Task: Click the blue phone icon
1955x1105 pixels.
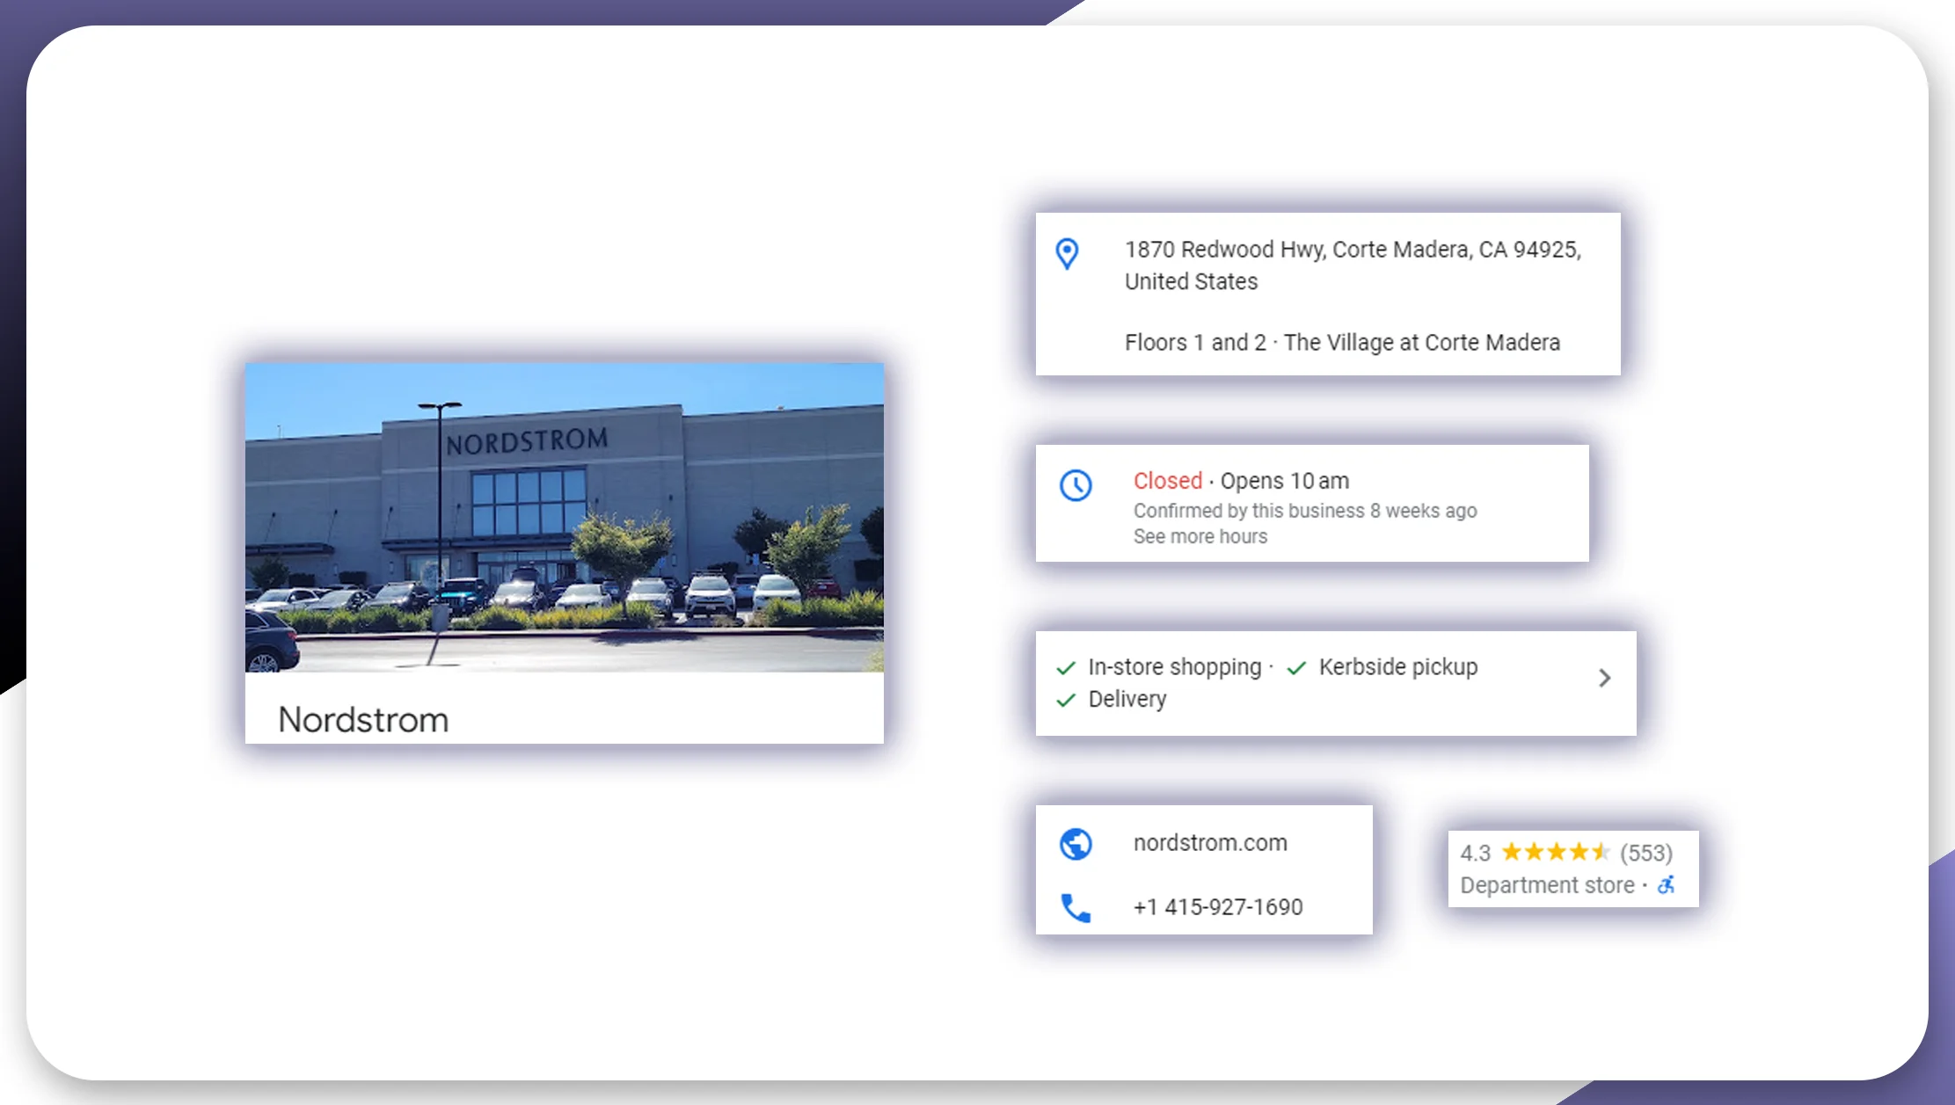Action: click(x=1076, y=907)
